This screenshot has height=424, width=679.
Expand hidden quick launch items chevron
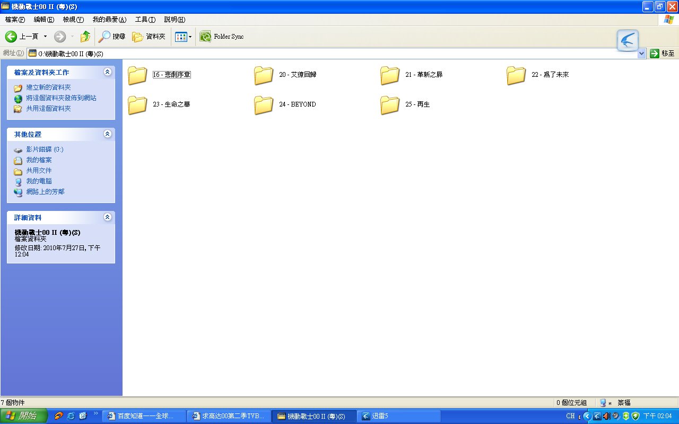pyautogui.click(x=96, y=413)
